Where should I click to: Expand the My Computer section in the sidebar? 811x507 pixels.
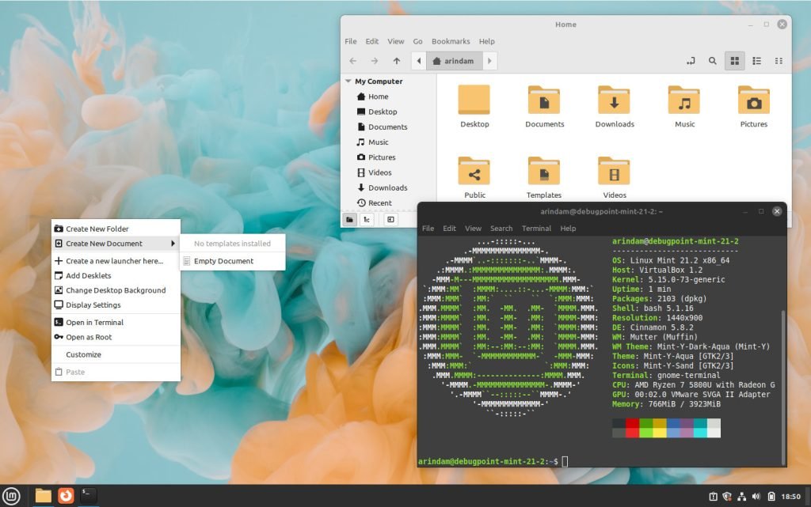point(347,81)
